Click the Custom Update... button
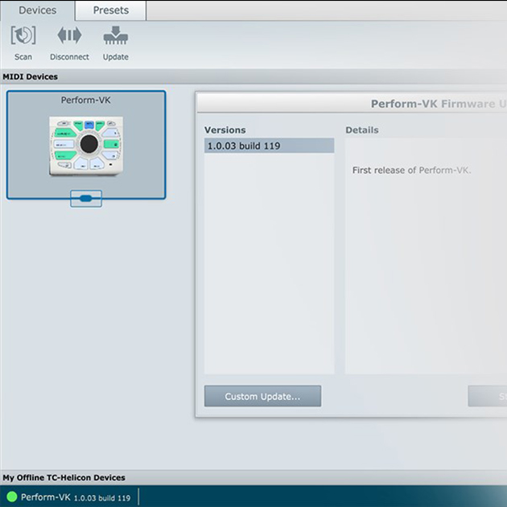507x507 pixels. pos(262,396)
